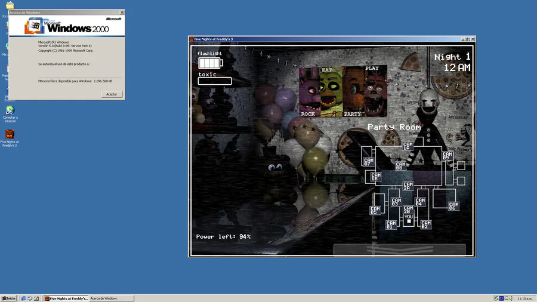This screenshot has height=302, width=537.
Task: Select CAM 07 on the map
Action: click(369, 162)
